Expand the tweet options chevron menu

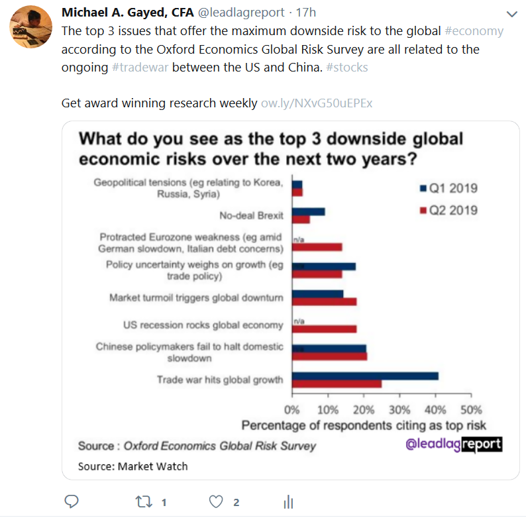coord(511,14)
